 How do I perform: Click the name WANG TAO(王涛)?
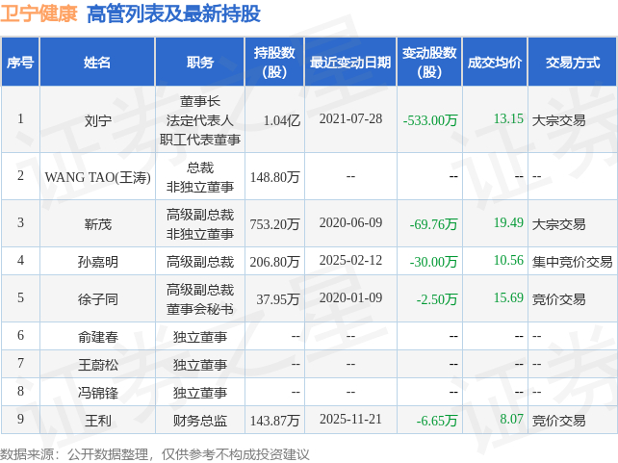pyautogui.click(x=98, y=177)
